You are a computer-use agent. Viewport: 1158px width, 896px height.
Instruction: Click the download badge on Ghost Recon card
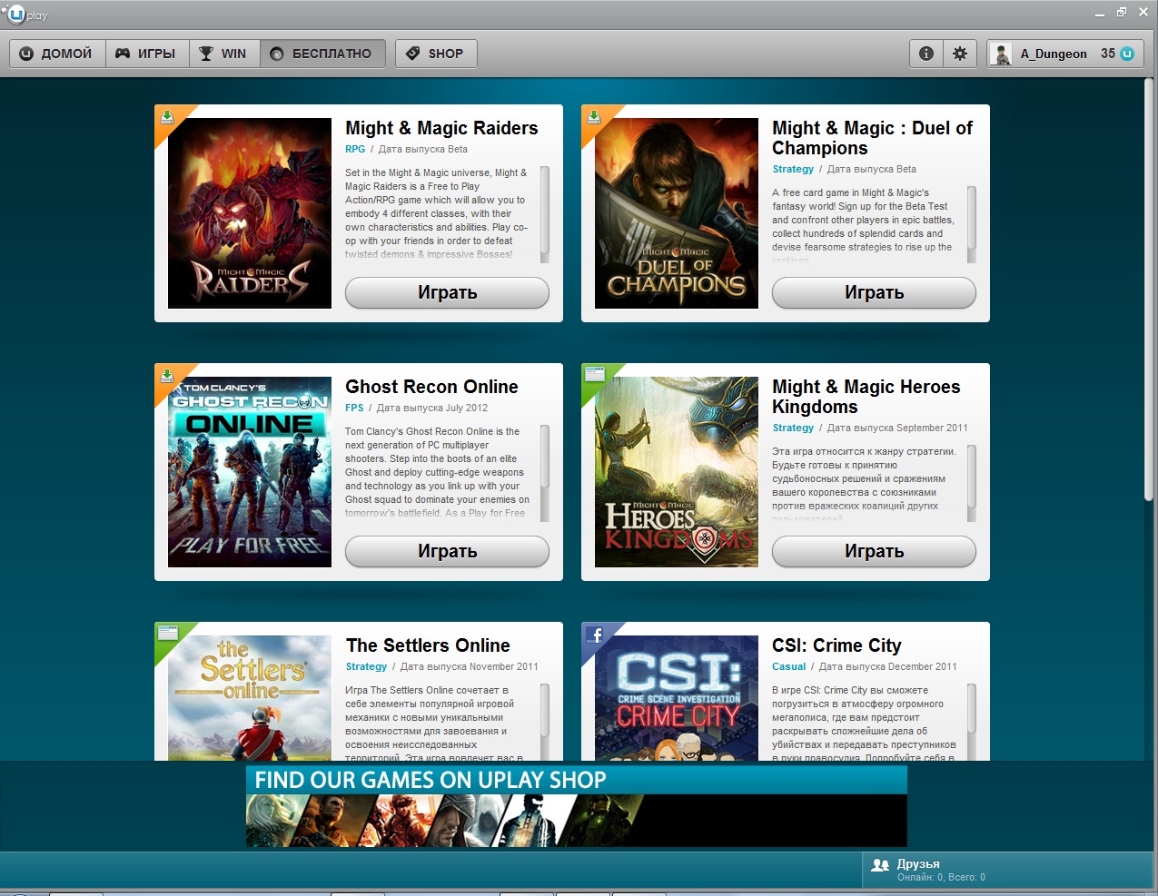point(168,376)
